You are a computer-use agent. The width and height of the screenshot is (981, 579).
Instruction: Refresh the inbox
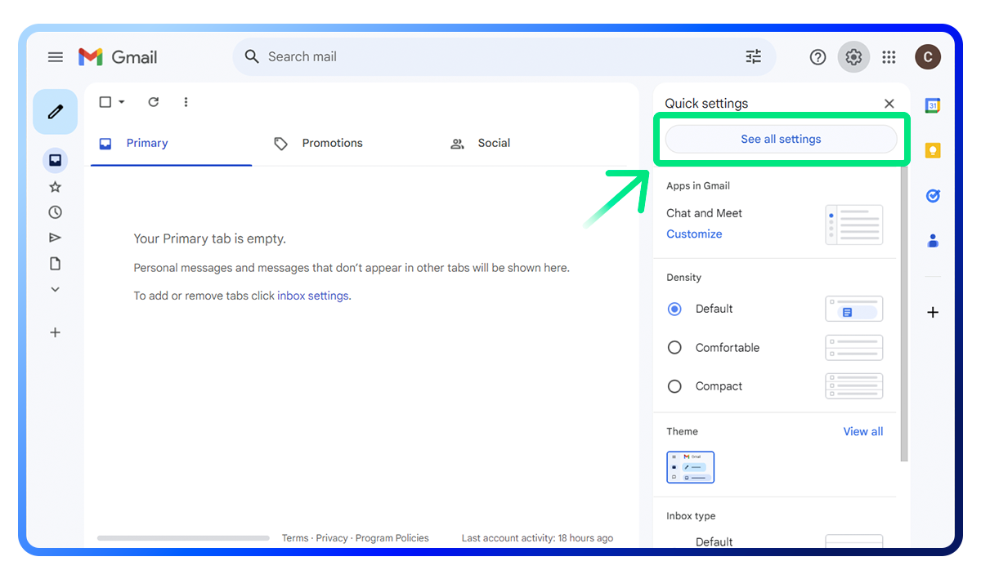(x=153, y=101)
